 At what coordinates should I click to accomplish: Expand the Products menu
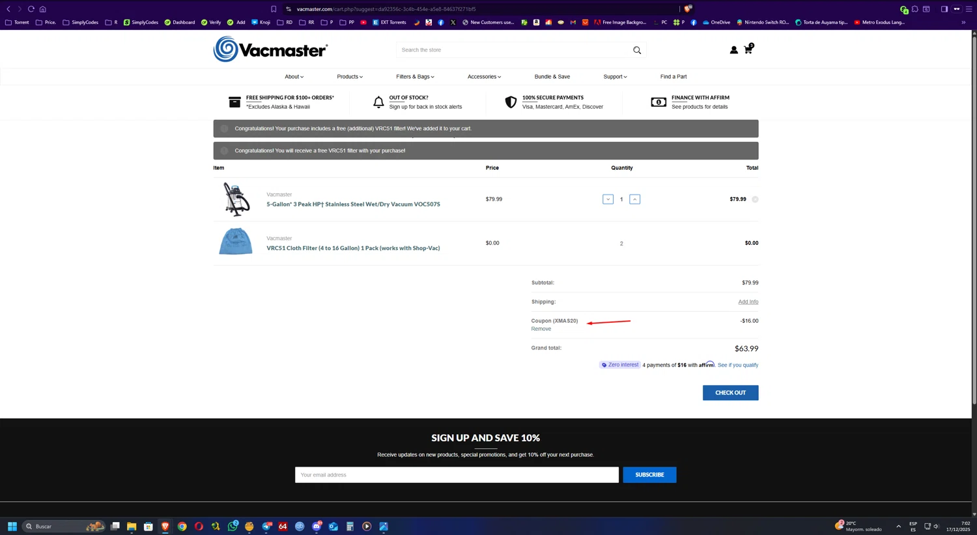(x=350, y=77)
